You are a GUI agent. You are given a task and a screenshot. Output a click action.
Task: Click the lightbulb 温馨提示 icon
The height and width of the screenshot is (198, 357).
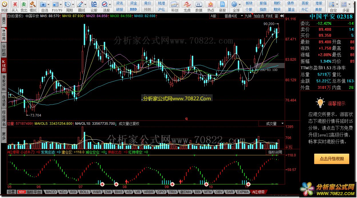[320, 103]
